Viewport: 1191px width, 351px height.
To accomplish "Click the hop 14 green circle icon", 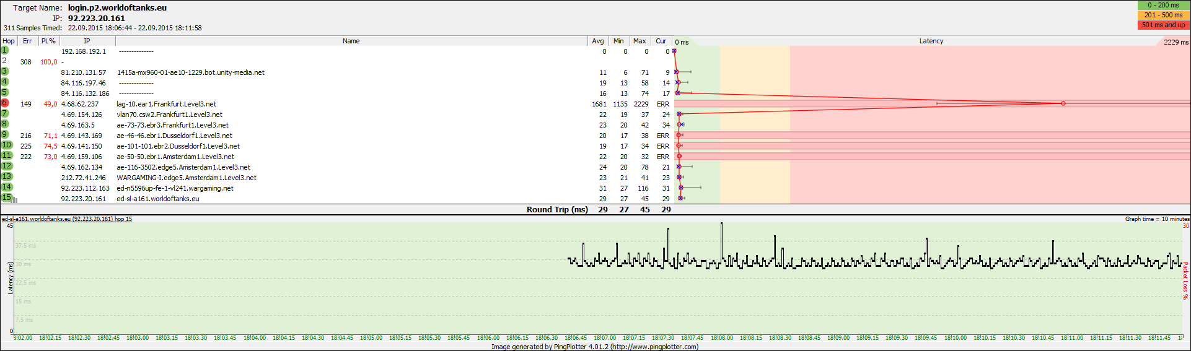I will pos(7,187).
